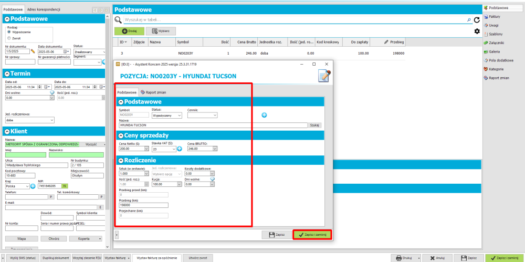Viewport: 525px width, 262px height.
Task: Click the Drukuj button in bottom bar
Action: click(404, 258)
